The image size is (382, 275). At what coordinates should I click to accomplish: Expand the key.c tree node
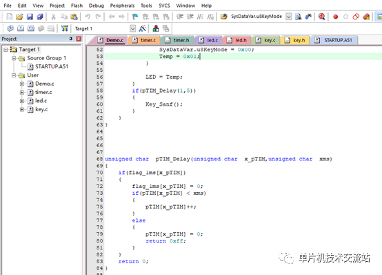coord(22,109)
